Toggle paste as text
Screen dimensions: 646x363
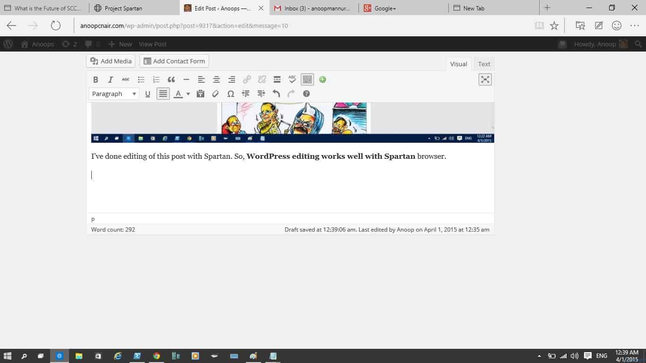click(201, 94)
